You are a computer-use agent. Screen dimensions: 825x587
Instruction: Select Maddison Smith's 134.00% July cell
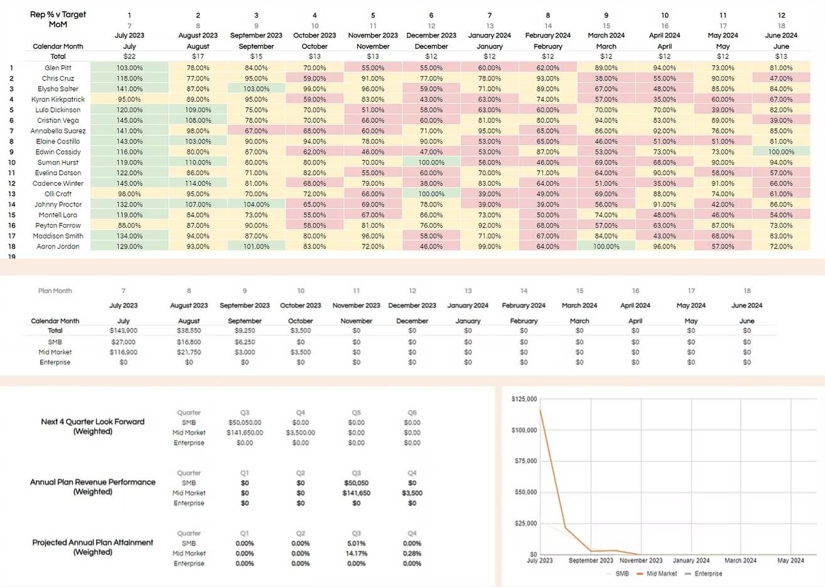(x=129, y=236)
